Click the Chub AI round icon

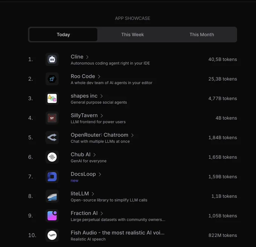coord(52,157)
